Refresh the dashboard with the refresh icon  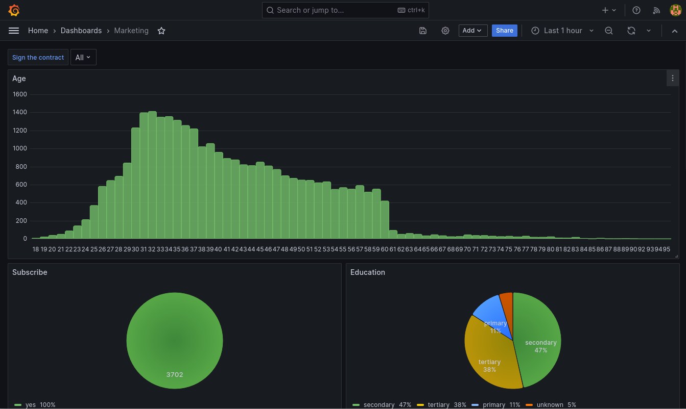pyautogui.click(x=631, y=31)
